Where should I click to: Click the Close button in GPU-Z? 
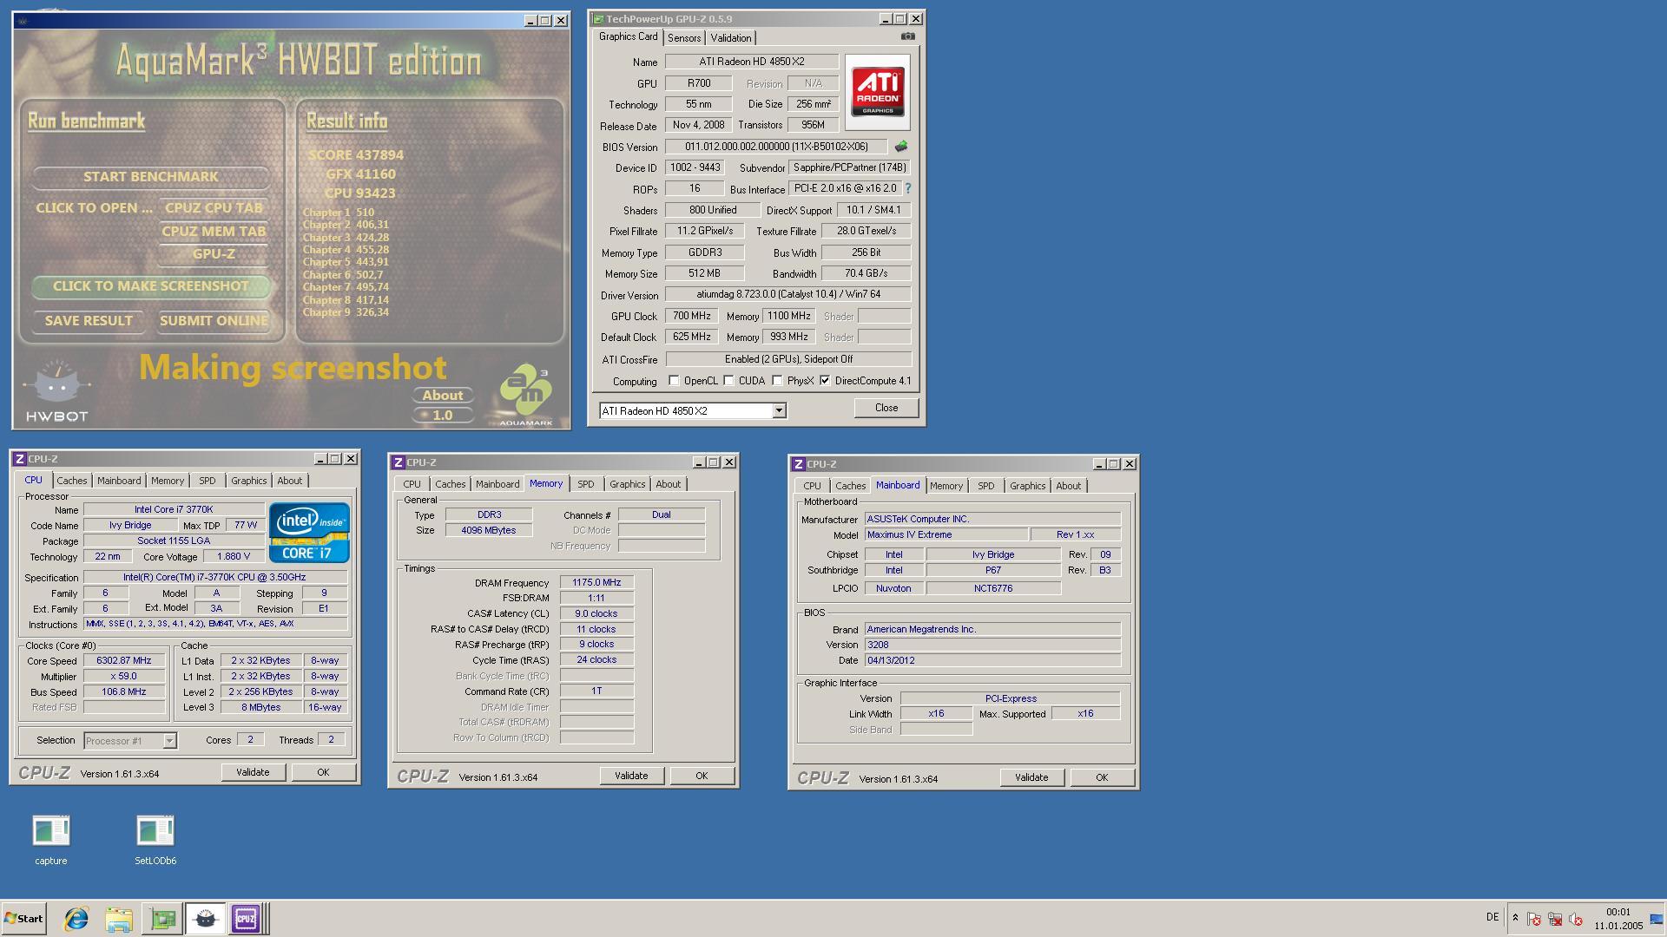pos(886,408)
